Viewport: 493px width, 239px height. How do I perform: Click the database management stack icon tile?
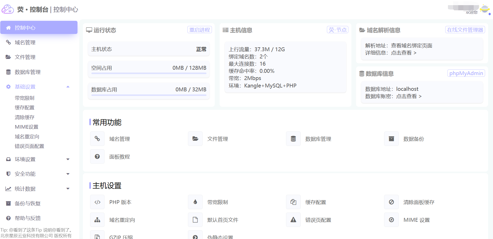(x=293, y=139)
